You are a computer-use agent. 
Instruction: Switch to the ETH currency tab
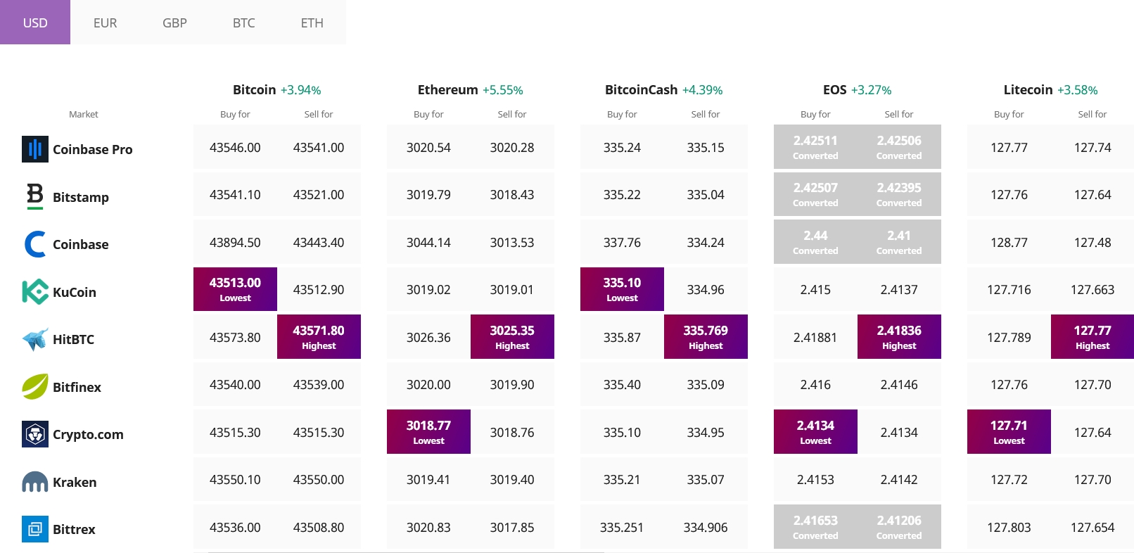click(312, 23)
